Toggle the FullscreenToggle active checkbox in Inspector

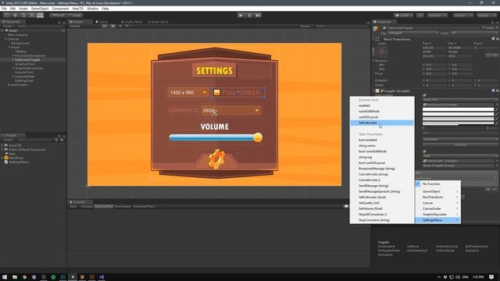coord(384,28)
